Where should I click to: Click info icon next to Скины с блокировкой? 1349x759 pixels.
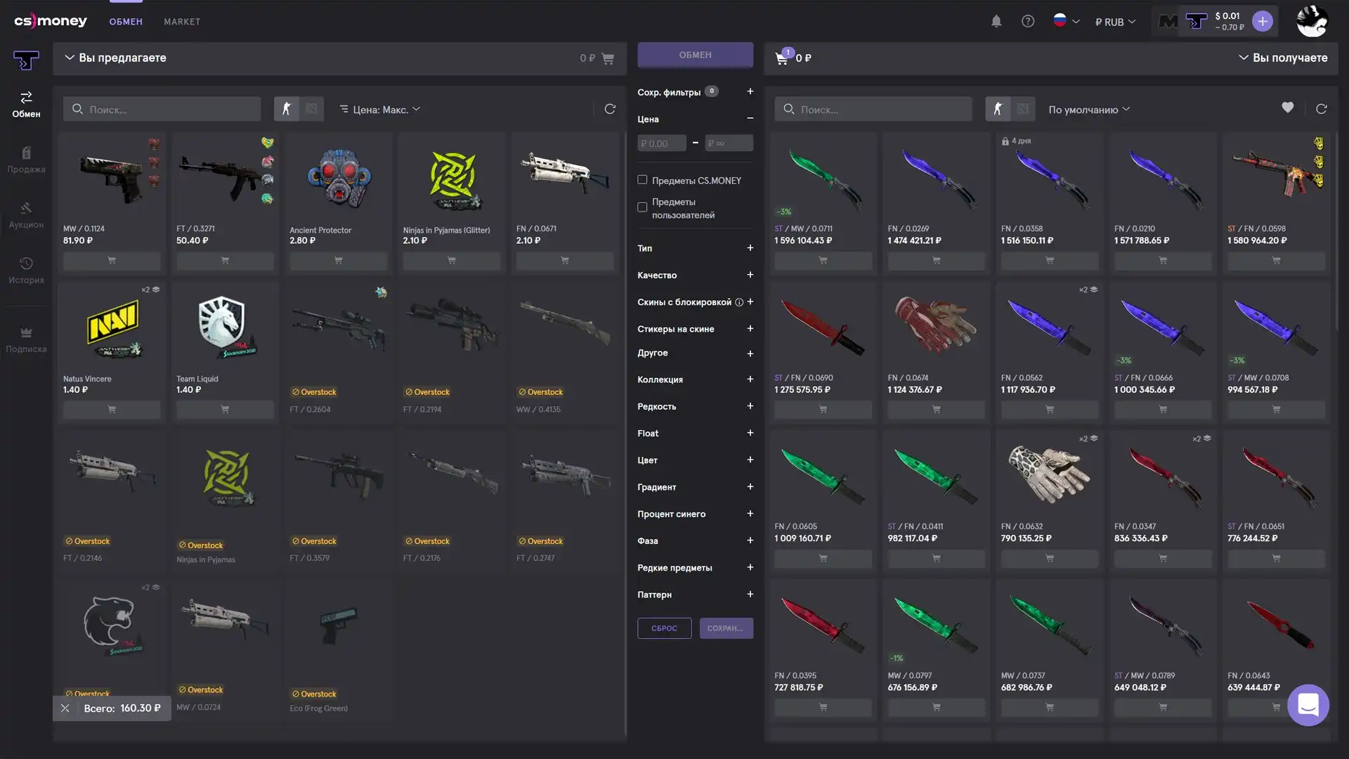pyautogui.click(x=738, y=302)
